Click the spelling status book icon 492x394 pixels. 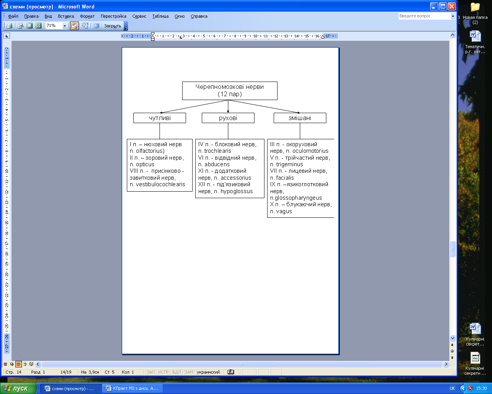click(231, 372)
